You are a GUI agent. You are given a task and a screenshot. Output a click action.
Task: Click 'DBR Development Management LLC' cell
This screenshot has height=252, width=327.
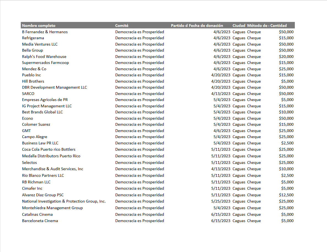pyautogui.click(x=54, y=87)
